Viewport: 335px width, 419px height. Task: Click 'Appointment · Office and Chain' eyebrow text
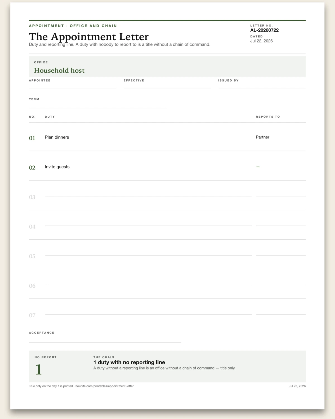[x=73, y=26]
